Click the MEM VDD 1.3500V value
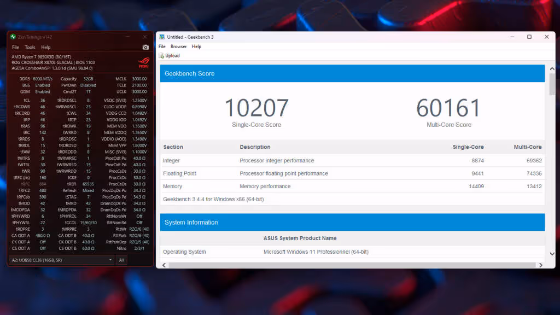 139,126
